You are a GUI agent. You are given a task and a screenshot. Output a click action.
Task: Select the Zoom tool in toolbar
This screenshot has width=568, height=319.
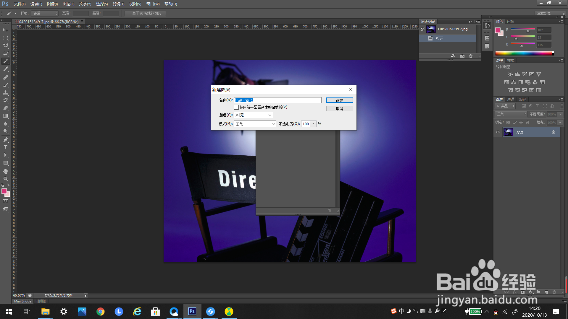6,179
